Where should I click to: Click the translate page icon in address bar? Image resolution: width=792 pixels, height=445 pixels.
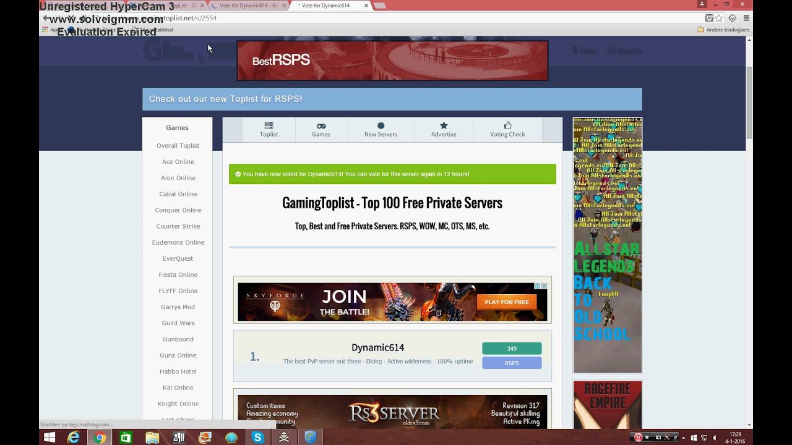point(709,19)
